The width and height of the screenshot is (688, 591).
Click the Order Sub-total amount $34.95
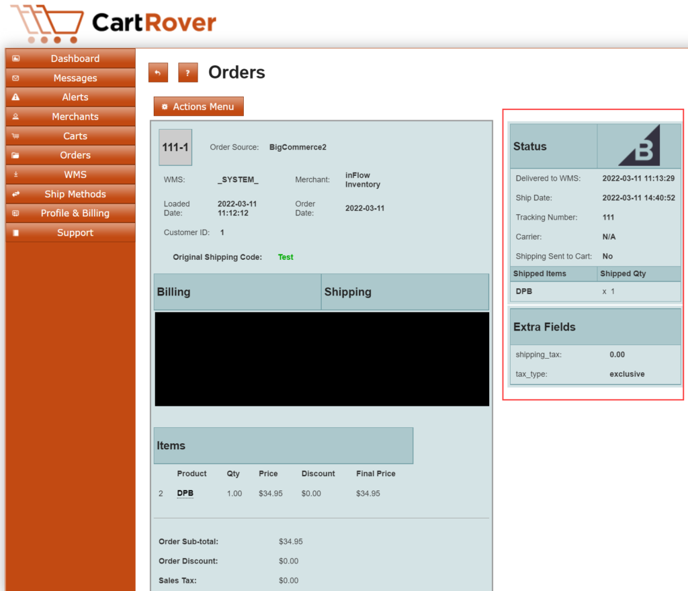[291, 542]
